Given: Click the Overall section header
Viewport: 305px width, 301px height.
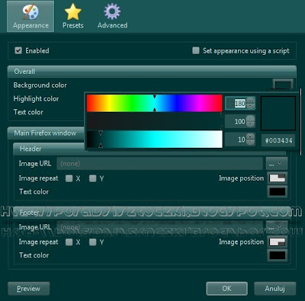Looking at the screenshot, I should point(152,72).
